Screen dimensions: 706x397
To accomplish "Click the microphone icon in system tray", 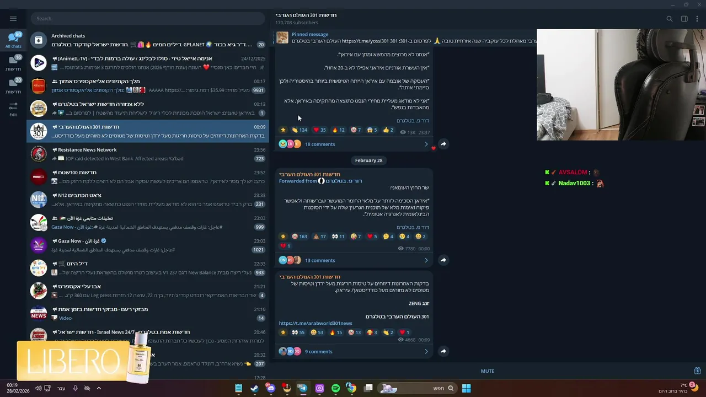I will coord(75,388).
